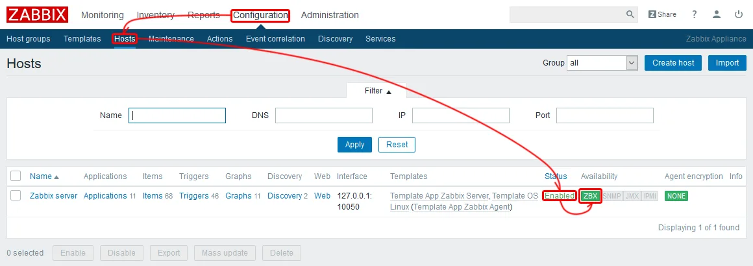Image resolution: width=753 pixels, height=266 pixels.
Task: Open Zabbix server Discovery link
Action: [284, 195]
